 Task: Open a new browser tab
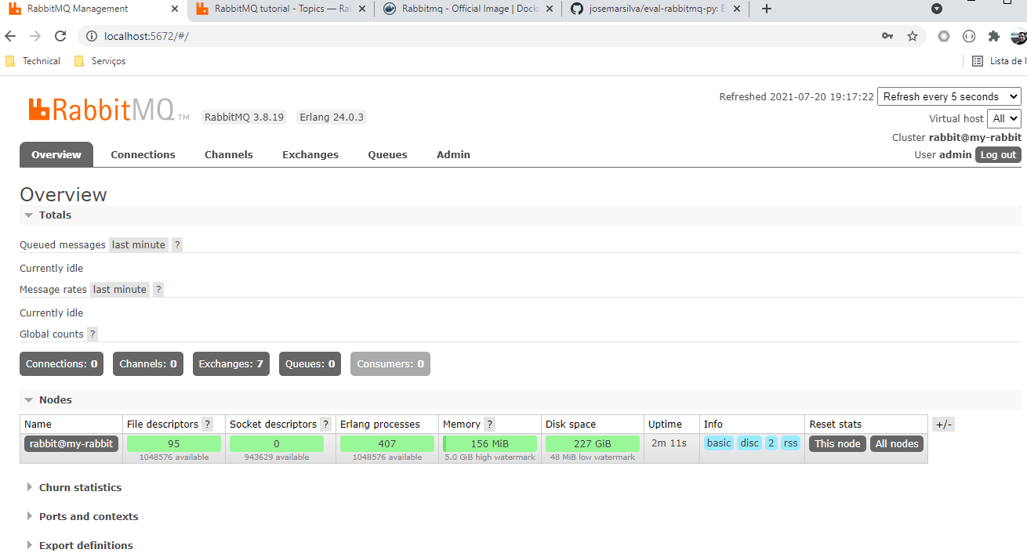[767, 9]
